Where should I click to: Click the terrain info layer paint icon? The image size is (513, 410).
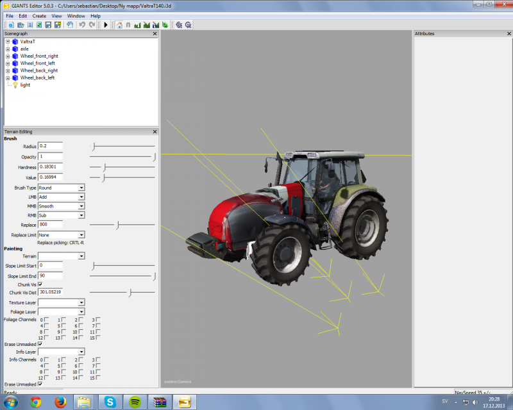coord(156,25)
